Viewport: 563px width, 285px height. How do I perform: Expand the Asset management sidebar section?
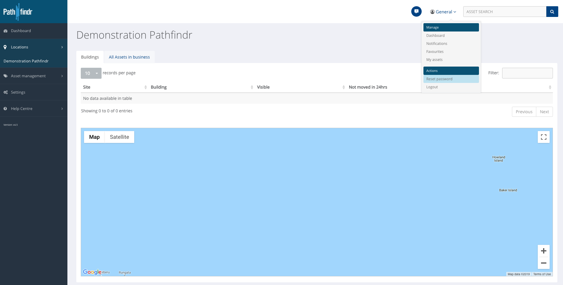[34, 76]
